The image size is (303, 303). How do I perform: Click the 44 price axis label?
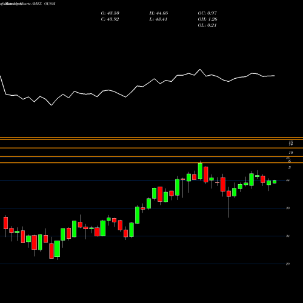click(288, 180)
